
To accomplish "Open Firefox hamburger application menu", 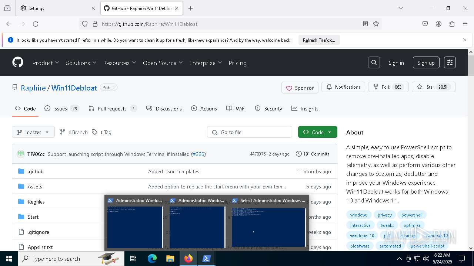I will pos(465,24).
